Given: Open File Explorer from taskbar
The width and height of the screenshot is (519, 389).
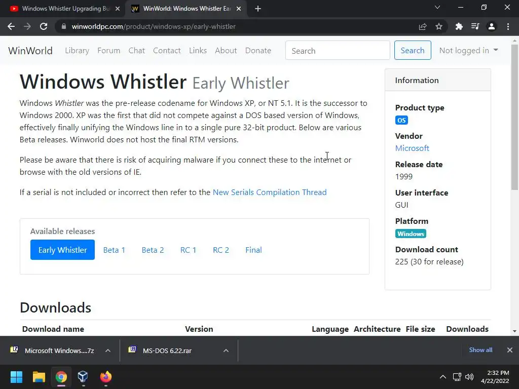Looking at the screenshot, I should coord(39,377).
